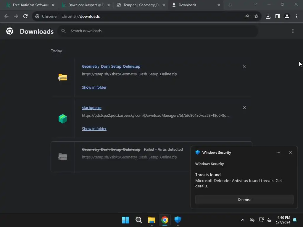Share this page icon

coord(246,17)
